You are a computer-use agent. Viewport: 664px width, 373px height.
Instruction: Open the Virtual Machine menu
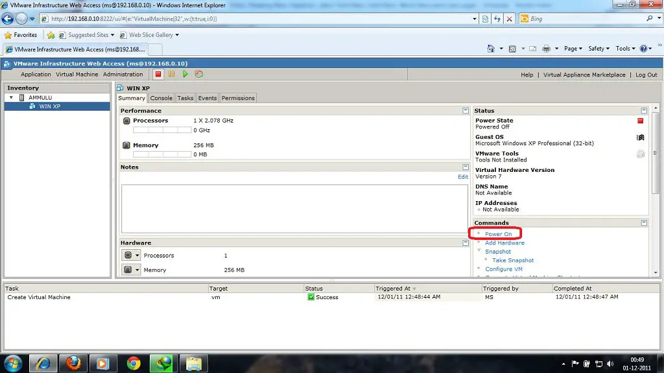pyautogui.click(x=77, y=74)
